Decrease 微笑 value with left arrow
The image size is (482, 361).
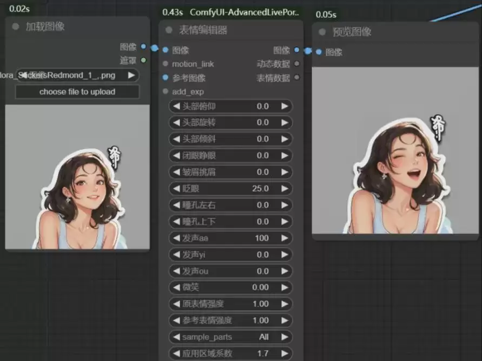pyautogui.click(x=176, y=288)
